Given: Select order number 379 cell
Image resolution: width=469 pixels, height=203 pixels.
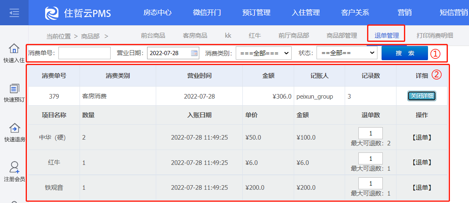Looking at the screenshot, I should tap(54, 96).
